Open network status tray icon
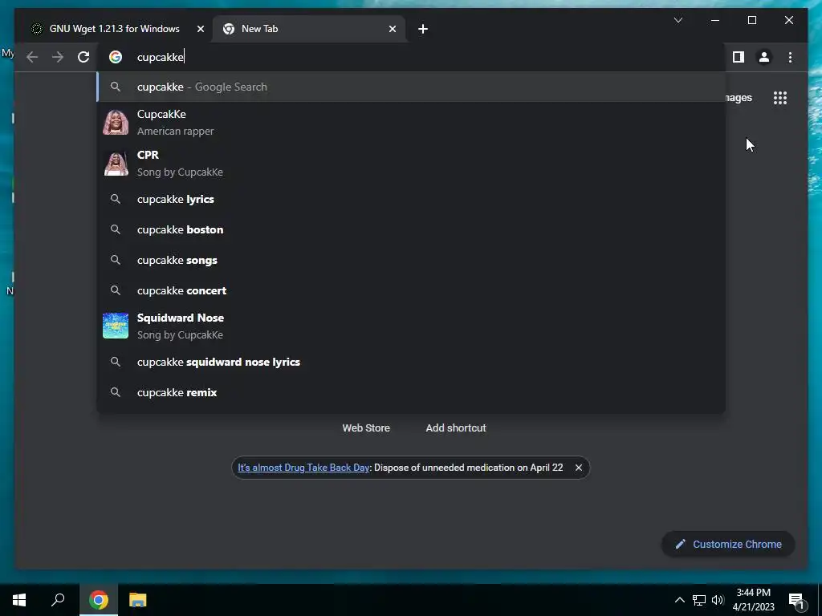Image resolution: width=822 pixels, height=616 pixels. click(699, 600)
